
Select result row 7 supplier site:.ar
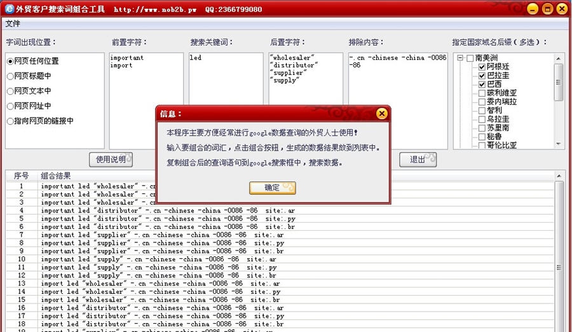(x=280, y=235)
